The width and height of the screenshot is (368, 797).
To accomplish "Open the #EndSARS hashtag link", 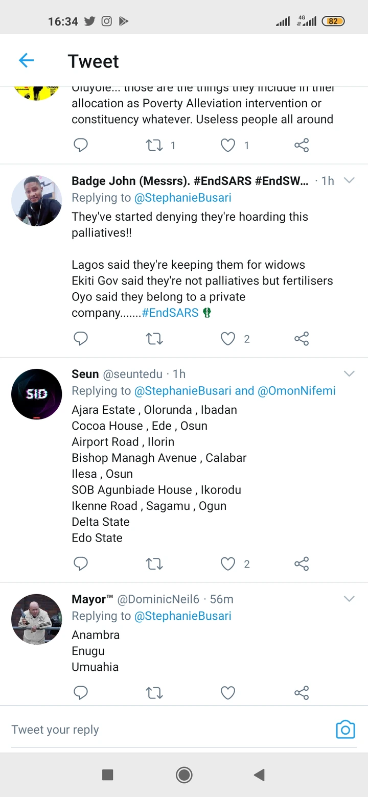I will 170,313.
